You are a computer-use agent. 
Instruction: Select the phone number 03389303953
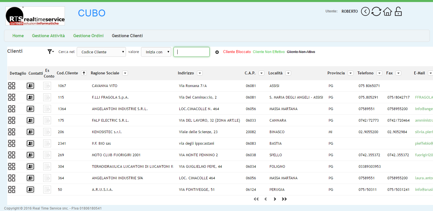coord(370,167)
